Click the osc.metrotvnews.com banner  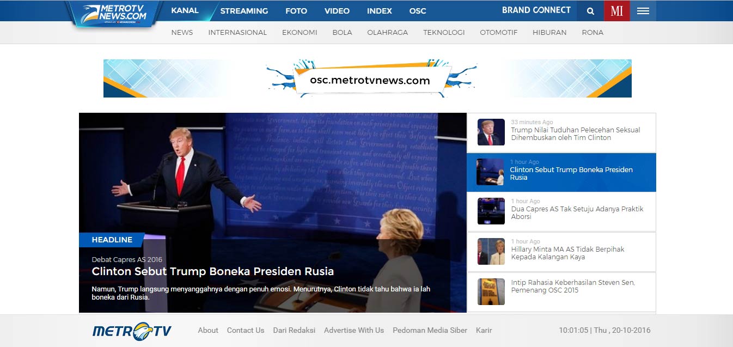[x=368, y=78]
